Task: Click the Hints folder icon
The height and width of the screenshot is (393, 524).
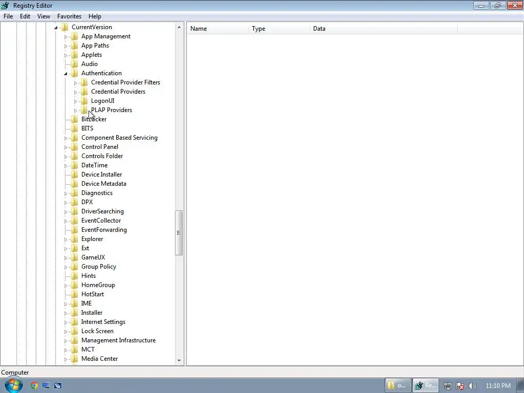Action: (75, 276)
